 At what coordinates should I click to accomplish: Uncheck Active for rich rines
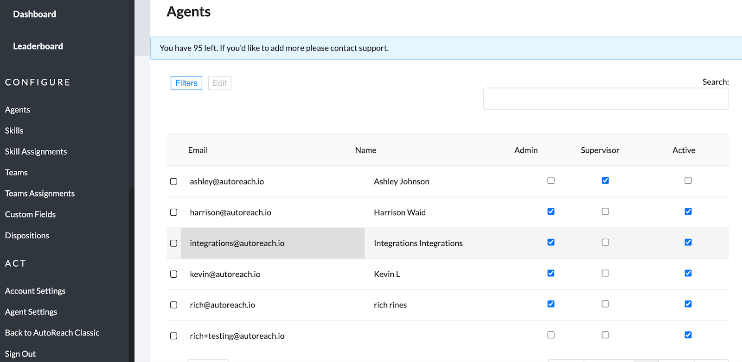pyautogui.click(x=688, y=304)
